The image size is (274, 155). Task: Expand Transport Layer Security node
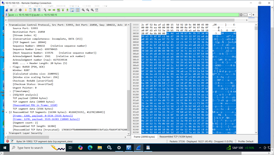click(x=6, y=133)
